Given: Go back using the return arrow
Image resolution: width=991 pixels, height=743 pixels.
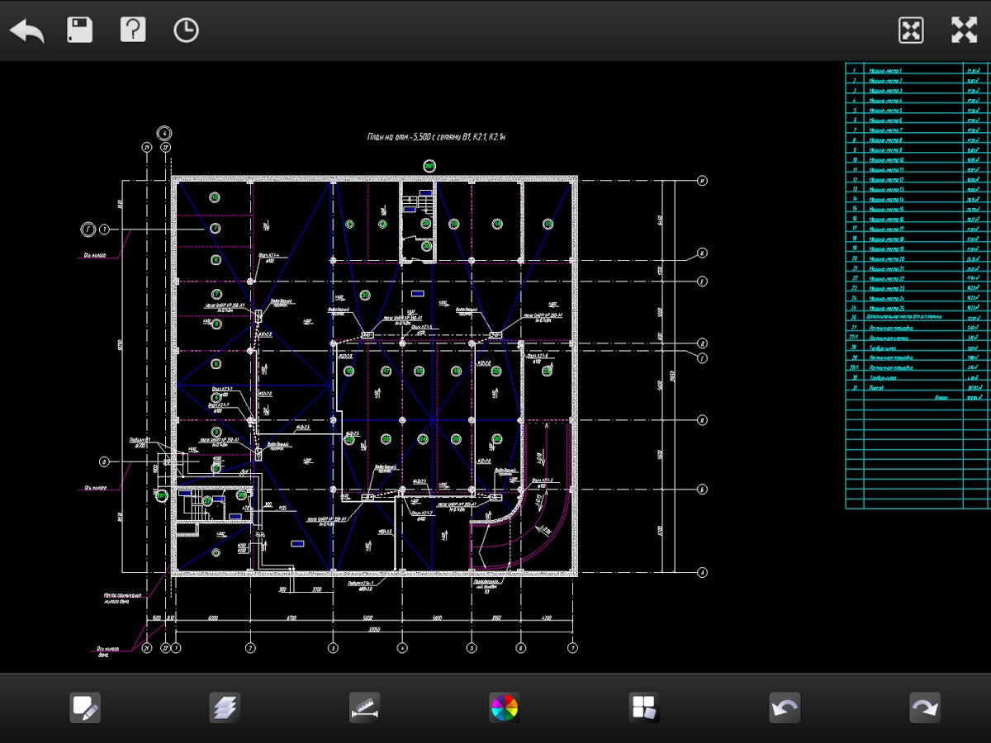Looking at the screenshot, I should [26, 31].
